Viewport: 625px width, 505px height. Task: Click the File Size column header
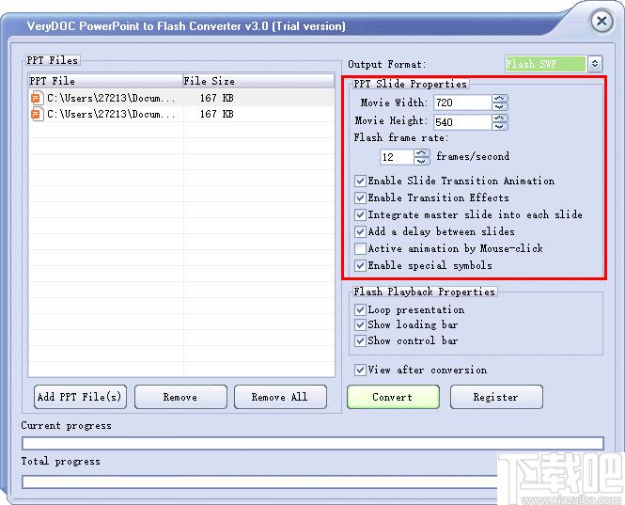pyautogui.click(x=258, y=81)
